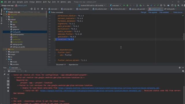Screen dimensions: 185x104
Task: Open the Project view type dropdown
Action: pyautogui.click(x=8, y=9)
